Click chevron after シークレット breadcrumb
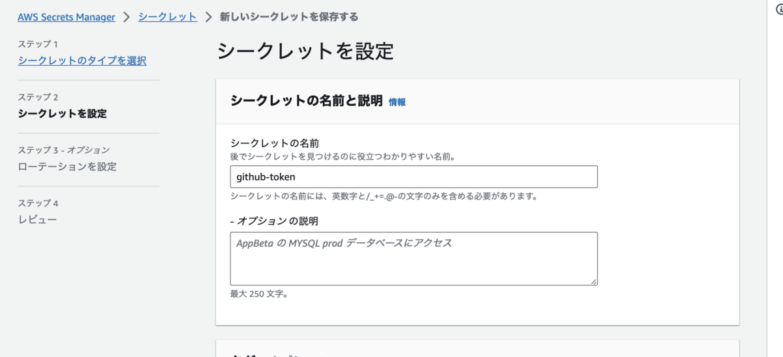This screenshot has width=783, height=357. tap(209, 17)
